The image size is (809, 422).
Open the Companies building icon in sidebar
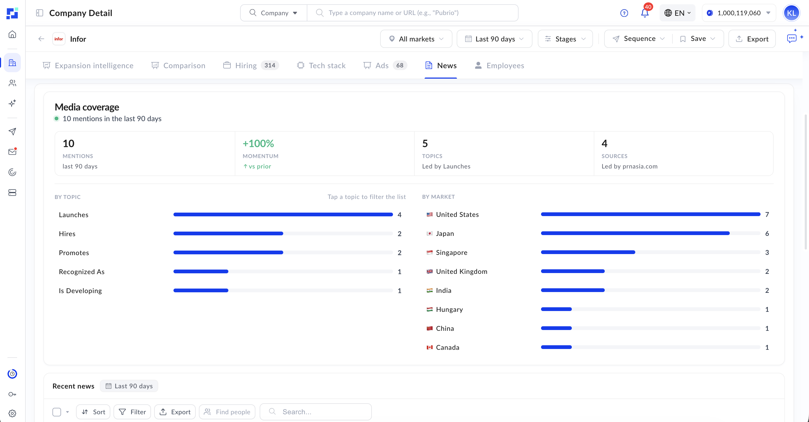click(x=12, y=63)
